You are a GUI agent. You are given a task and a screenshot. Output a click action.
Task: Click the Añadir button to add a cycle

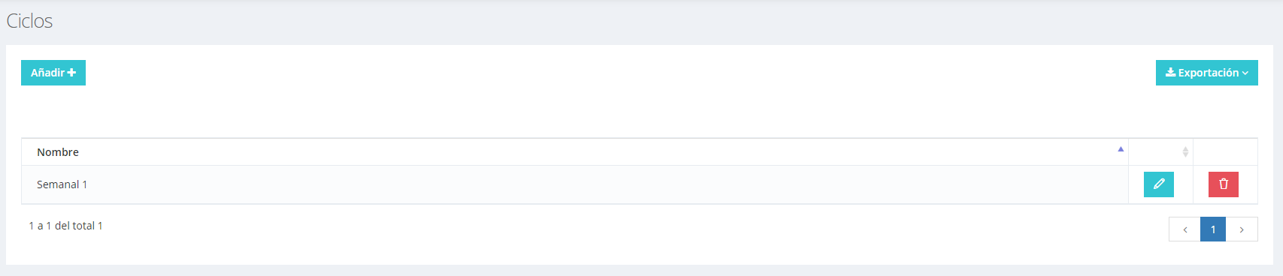click(x=53, y=73)
